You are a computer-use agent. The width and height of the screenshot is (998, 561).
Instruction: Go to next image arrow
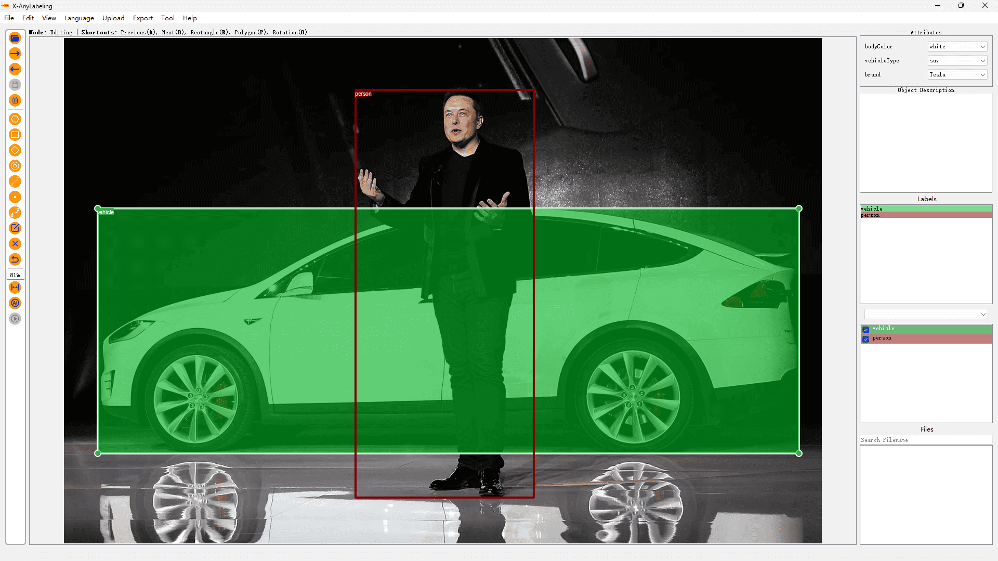pyautogui.click(x=15, y=54)
